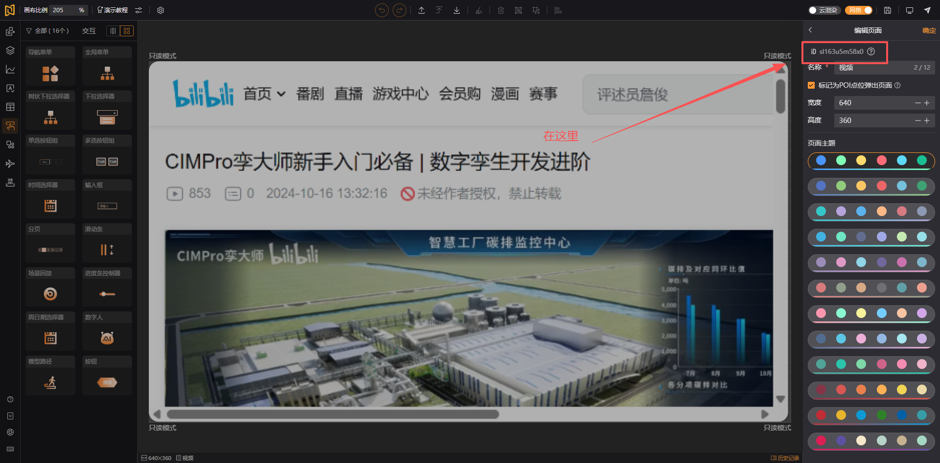The width and height of the screenshot is (940, 463).
Task: Click the undo arrow in the top toolbar
Action: (382, 10)
